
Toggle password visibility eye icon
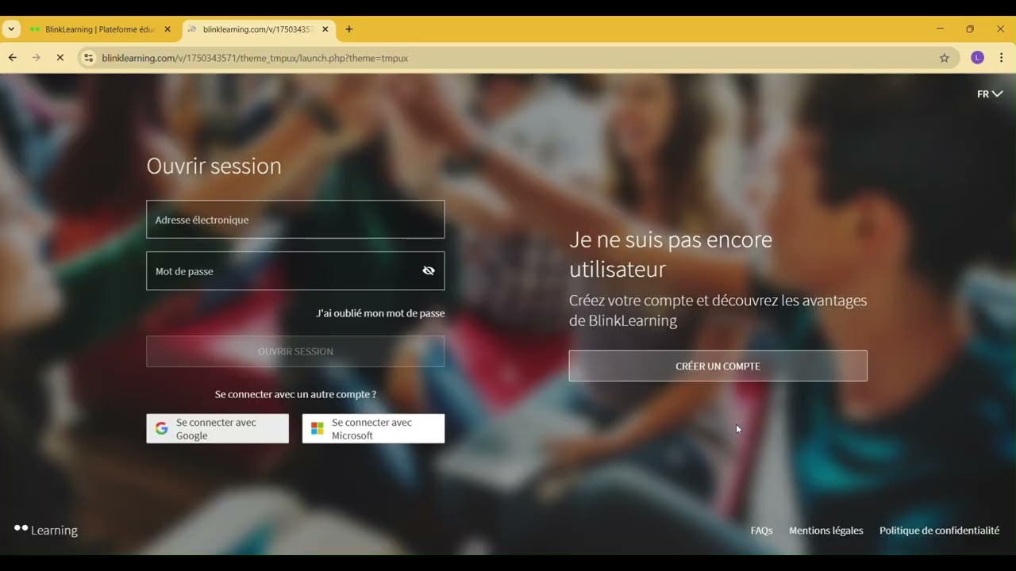429,271
